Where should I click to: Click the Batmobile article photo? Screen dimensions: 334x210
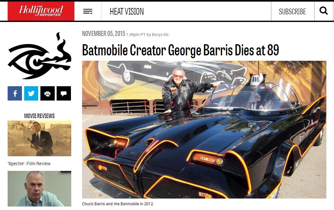point(204,130)
